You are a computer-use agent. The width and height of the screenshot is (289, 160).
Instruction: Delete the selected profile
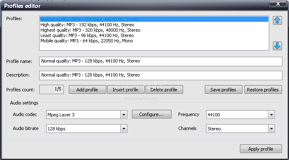[164, 90]
